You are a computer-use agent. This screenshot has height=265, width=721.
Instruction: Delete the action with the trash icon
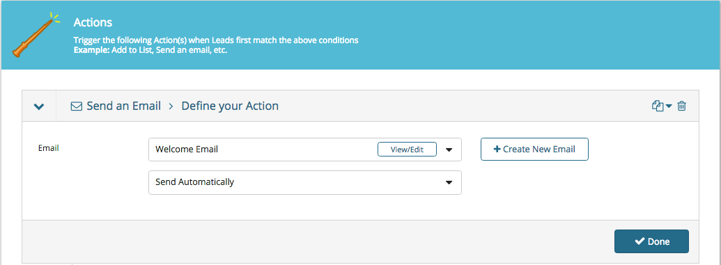pos(682,106)
